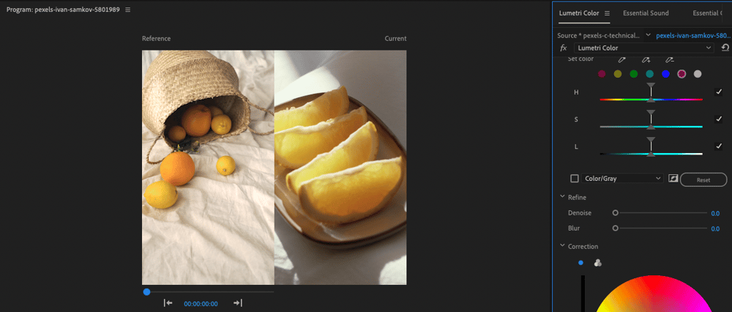
Task: Open the Lumetri Color effect dropdown
Action: 643,48
